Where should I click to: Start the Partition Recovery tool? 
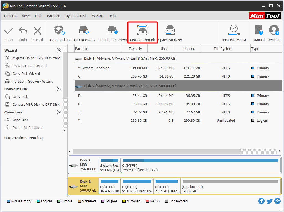(112, 33)
